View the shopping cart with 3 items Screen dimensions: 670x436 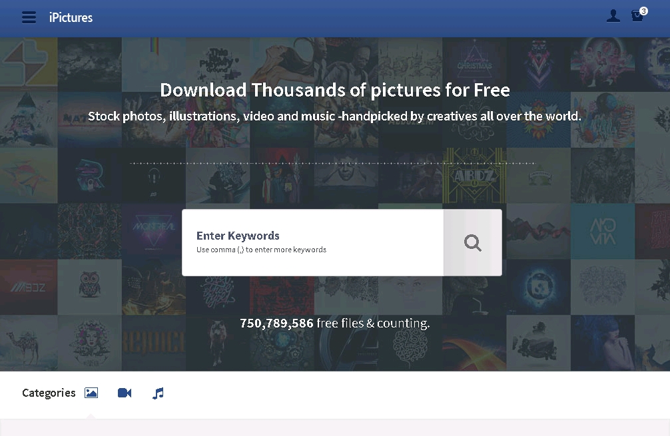(638, 16)
